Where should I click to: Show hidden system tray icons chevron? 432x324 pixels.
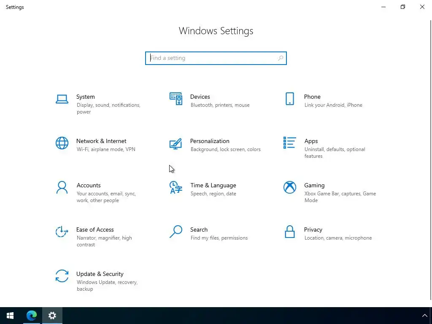424,316
